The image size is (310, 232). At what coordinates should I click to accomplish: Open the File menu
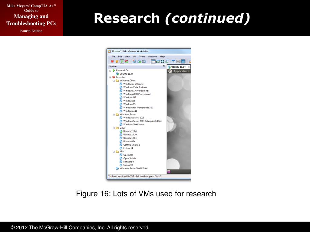click(x=113, y=56)
